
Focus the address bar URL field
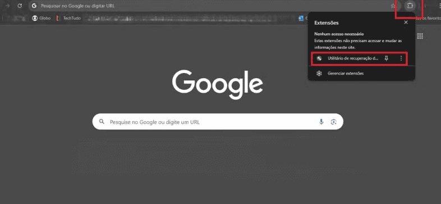coord(213,6)
